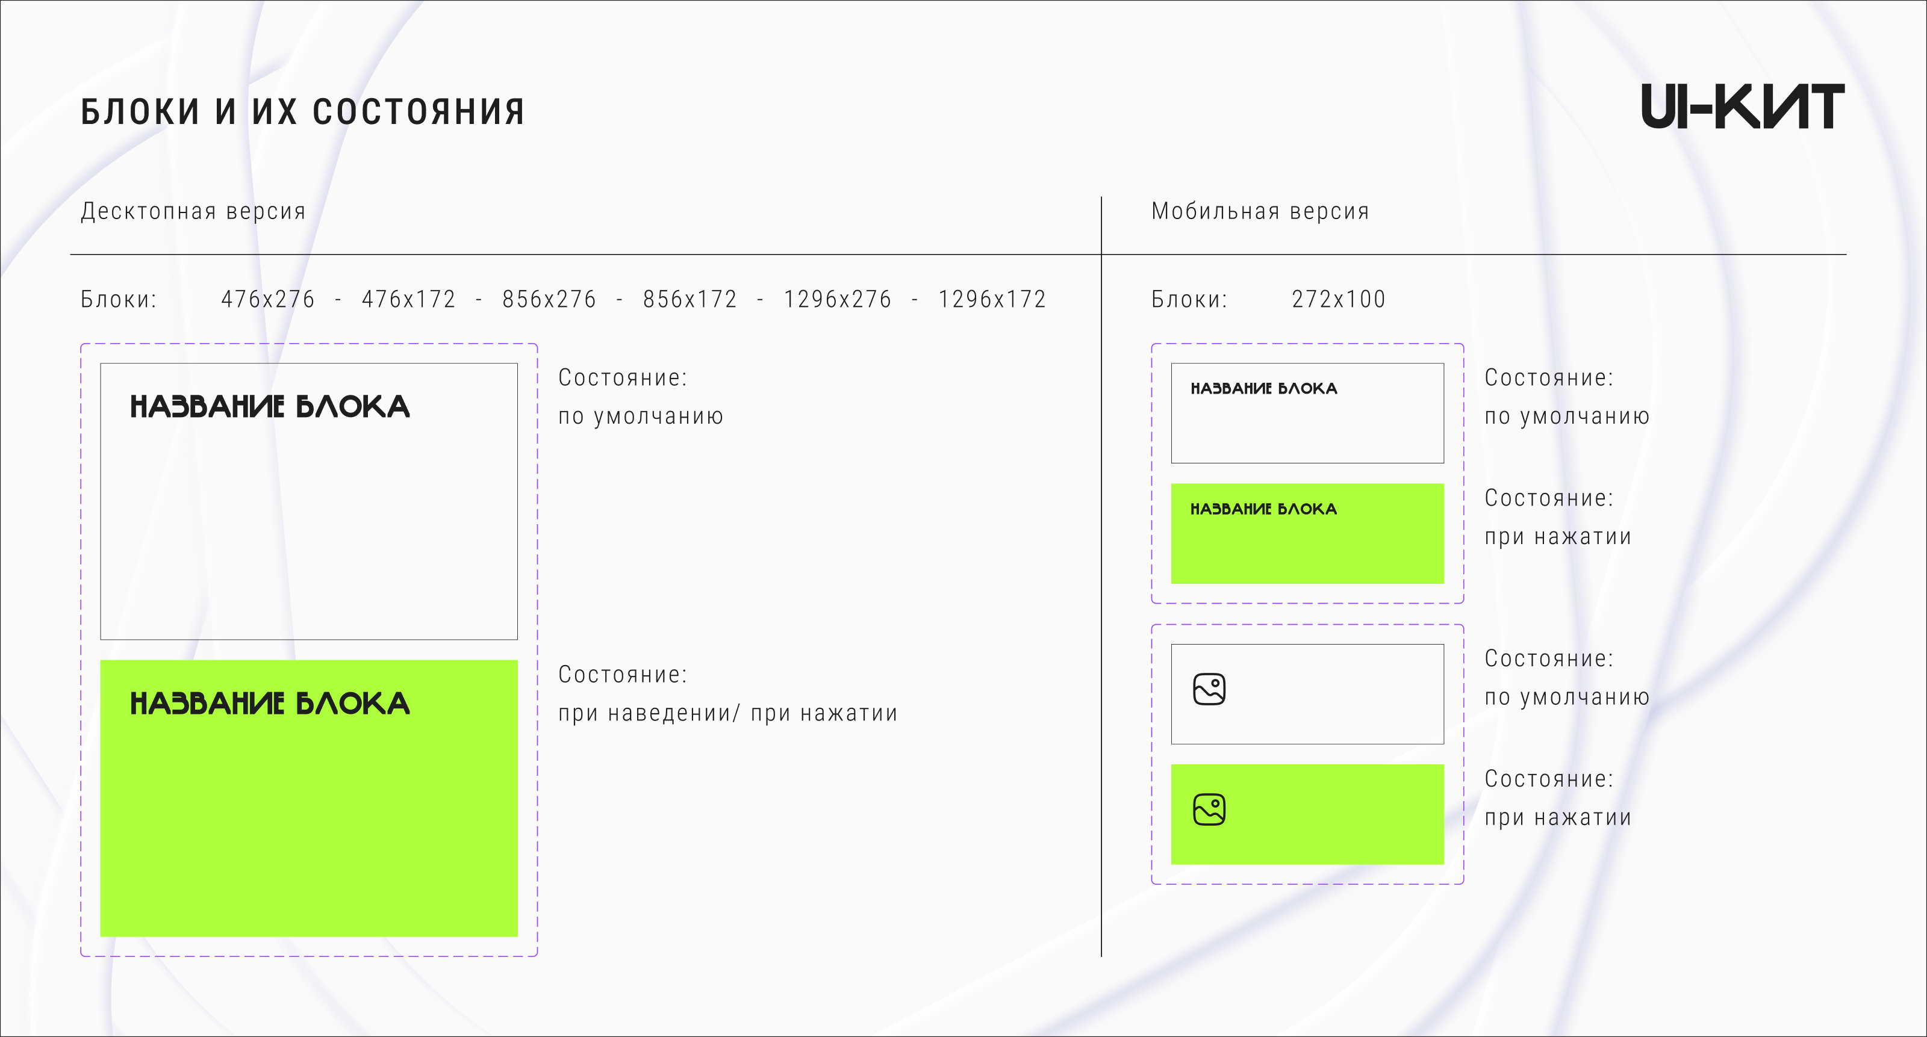Image resolution: width=1927 pixels, height=1037 pixels.
Task: Click 'при нажатии' beside green icon mobile block
Action: (x=1558, y=818)
